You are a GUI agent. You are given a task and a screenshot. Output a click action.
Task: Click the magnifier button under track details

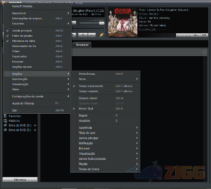[188, 35]
